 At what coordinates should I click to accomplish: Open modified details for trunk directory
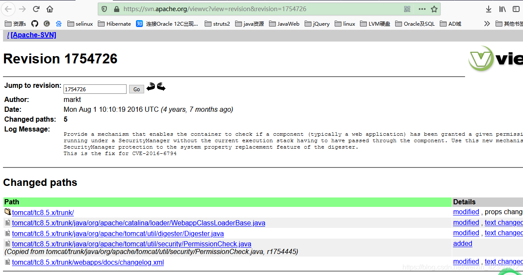(x=466, y=212)
